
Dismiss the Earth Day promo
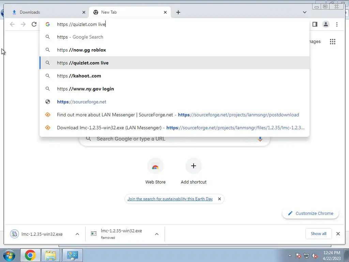click(219, 199)
